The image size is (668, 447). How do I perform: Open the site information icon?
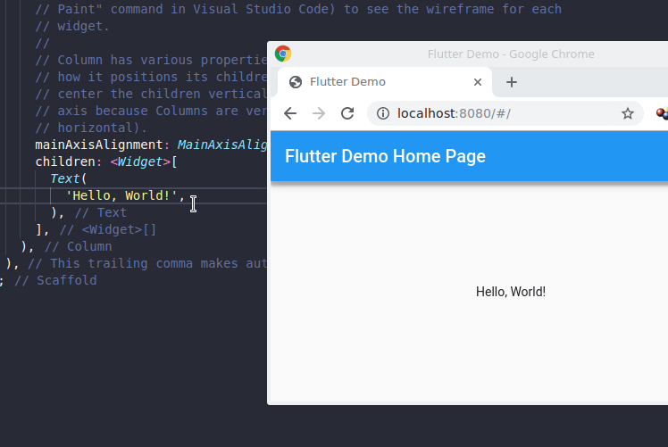383,113
